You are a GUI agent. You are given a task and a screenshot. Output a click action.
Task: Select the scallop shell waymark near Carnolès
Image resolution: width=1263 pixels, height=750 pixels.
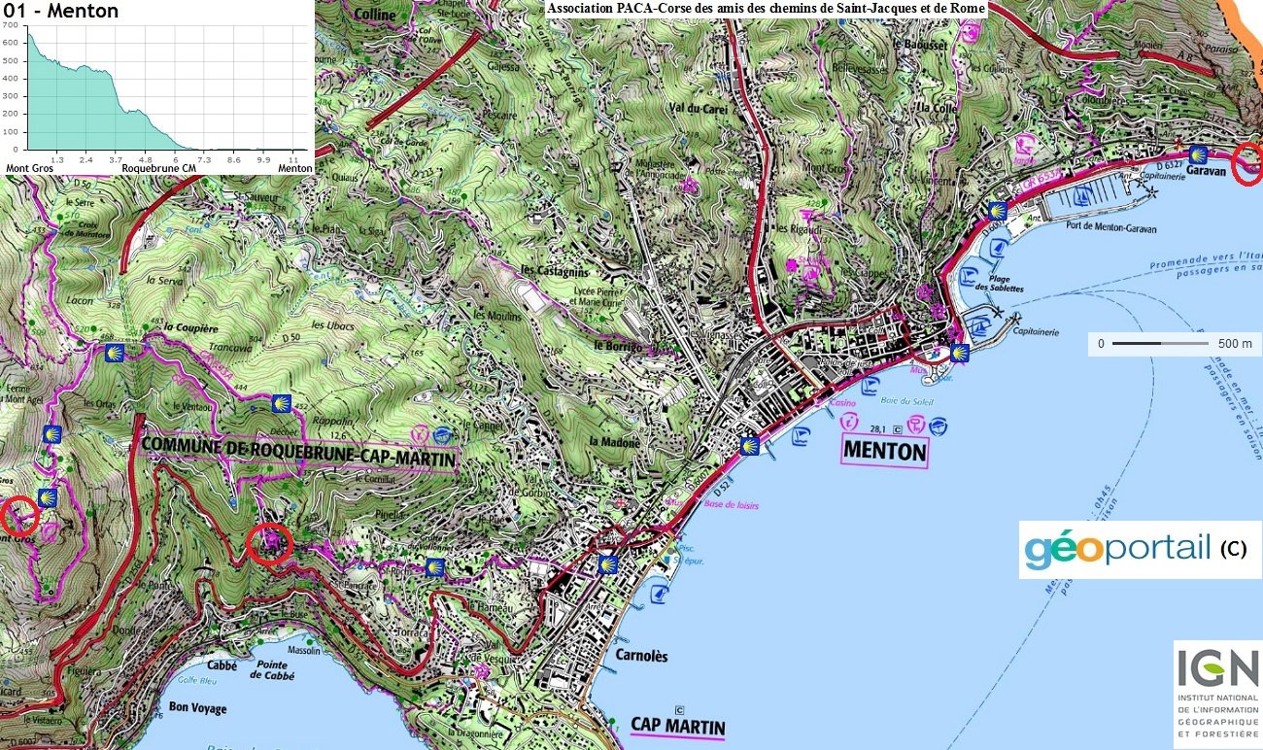[x=609, y=566]
